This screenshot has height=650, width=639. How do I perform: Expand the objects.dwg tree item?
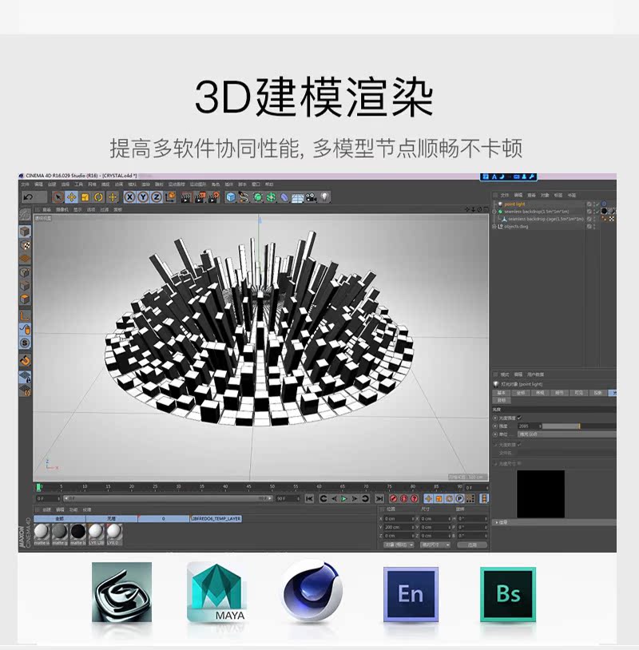[x=494, y=227]
